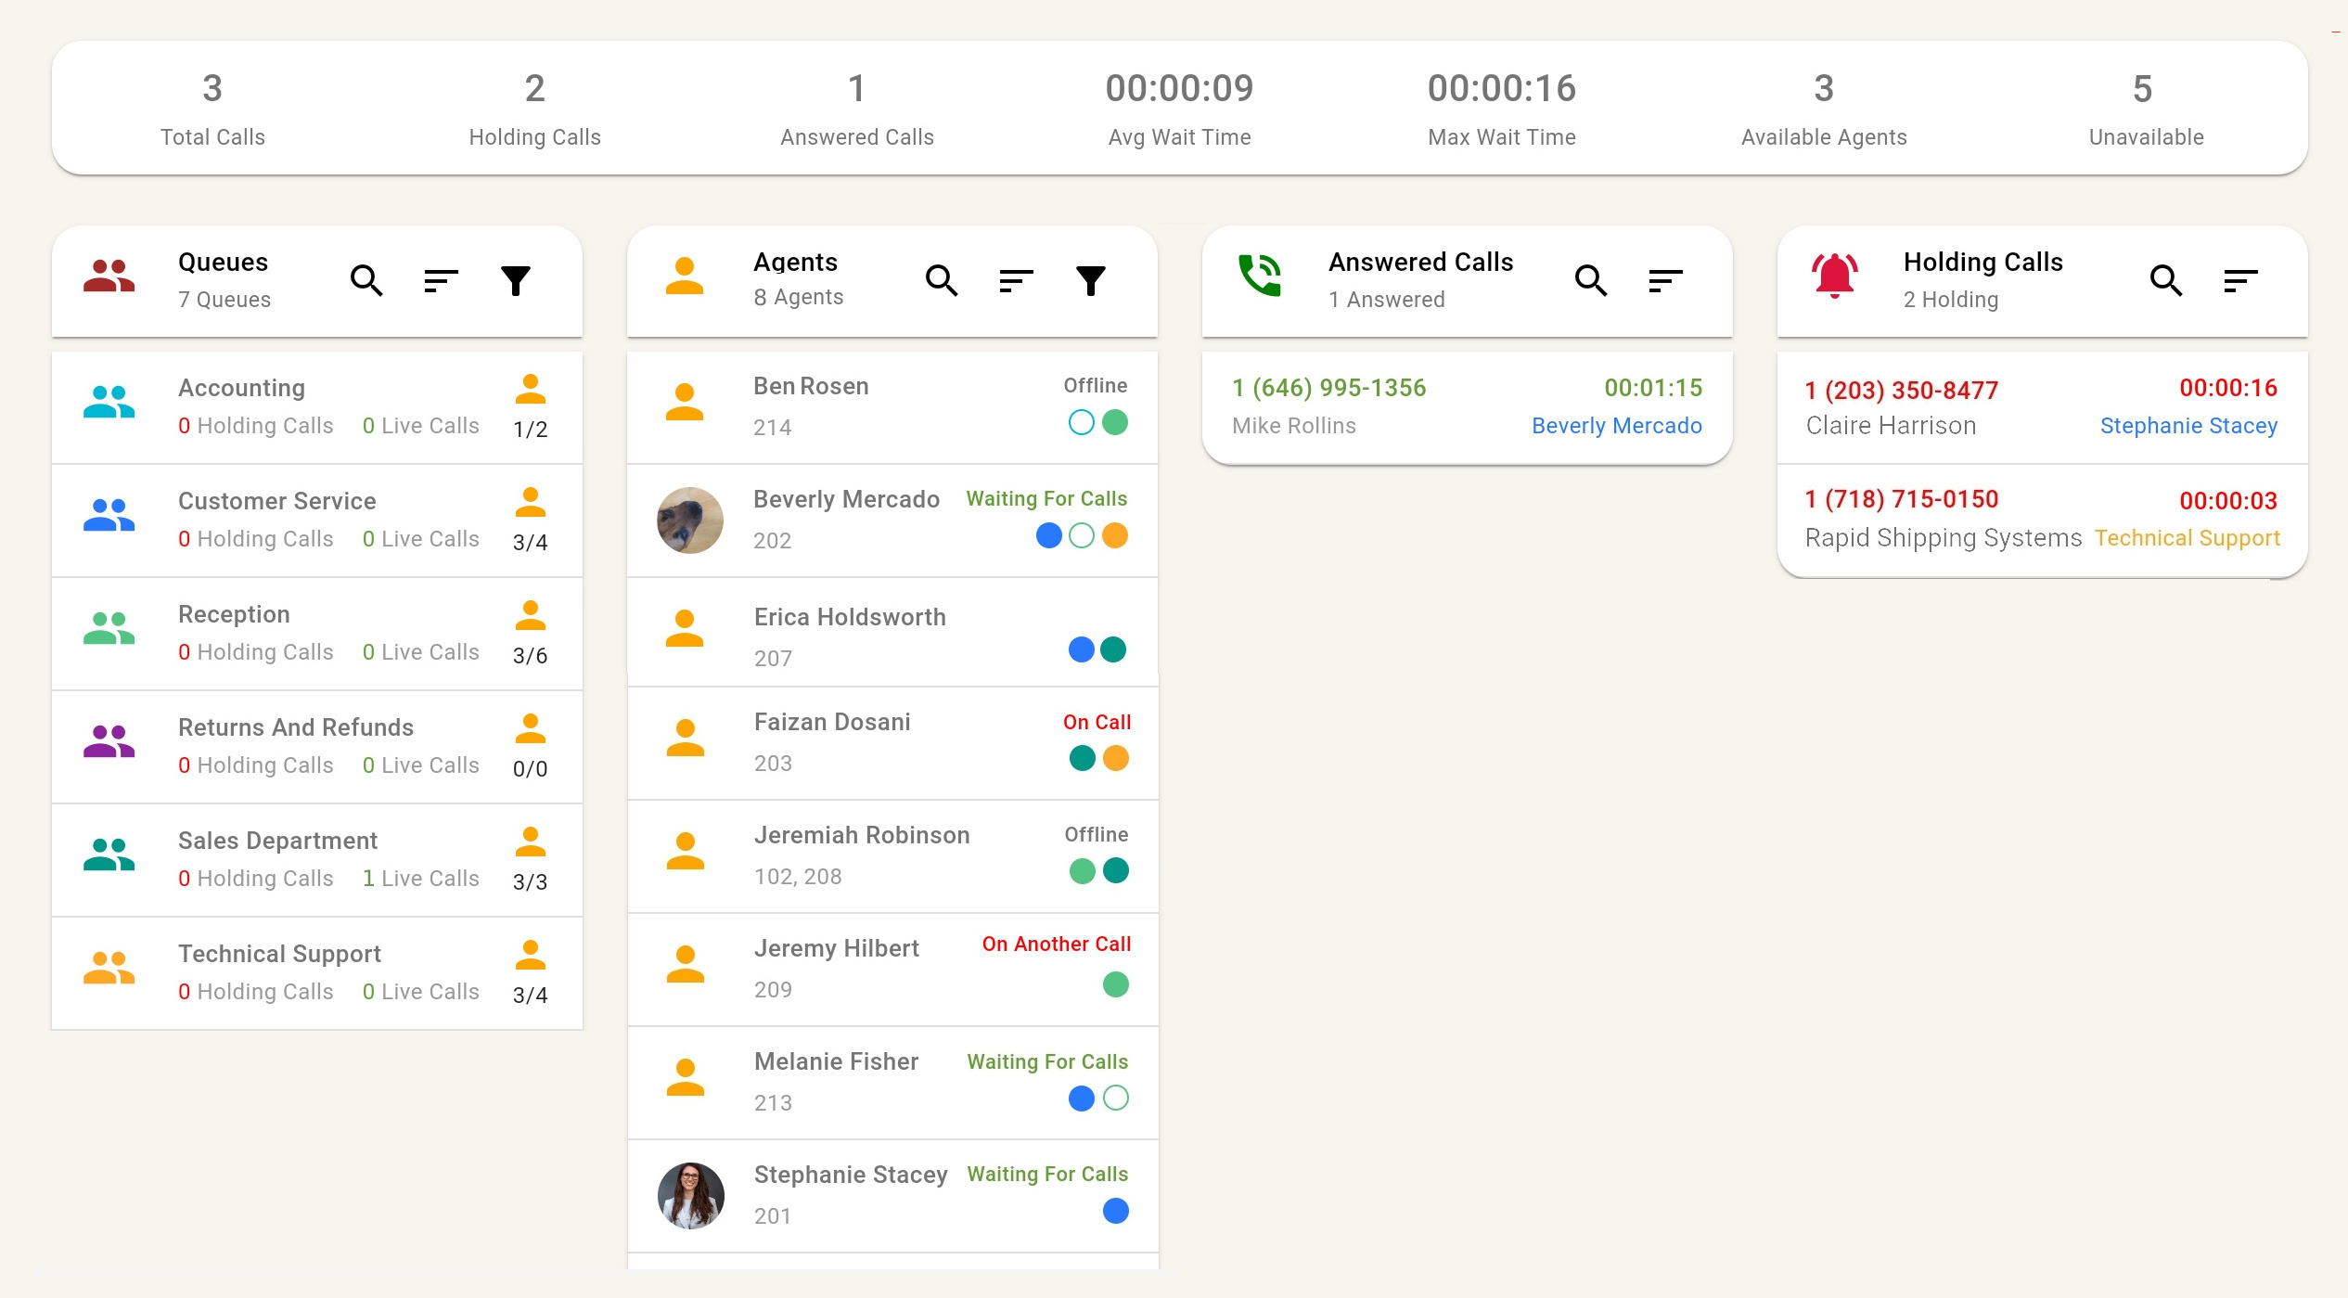
Task: Toggle Melanie Fisher's hollow green queue circle
Action: pos(1116,1098)
